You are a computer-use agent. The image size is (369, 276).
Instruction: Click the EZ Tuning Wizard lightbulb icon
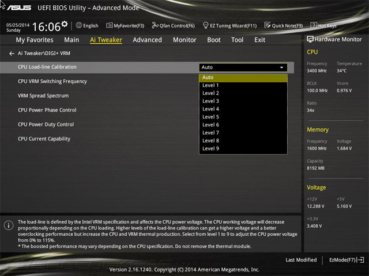[x=205, y=25]
